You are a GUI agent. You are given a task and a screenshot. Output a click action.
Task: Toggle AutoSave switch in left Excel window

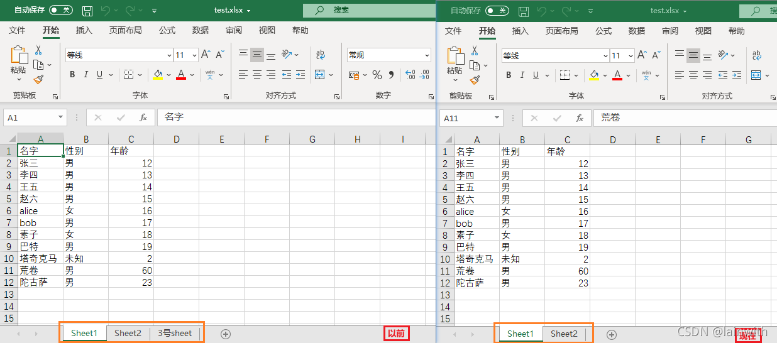(61, 10)
